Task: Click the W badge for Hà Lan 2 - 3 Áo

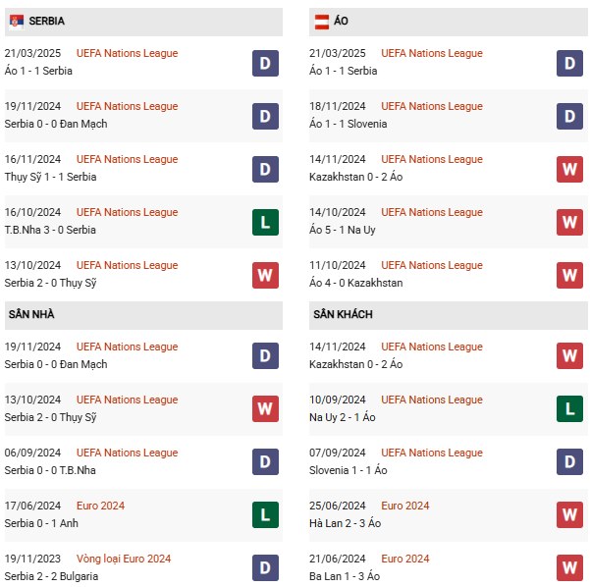Action: click(x=569, y=514)
